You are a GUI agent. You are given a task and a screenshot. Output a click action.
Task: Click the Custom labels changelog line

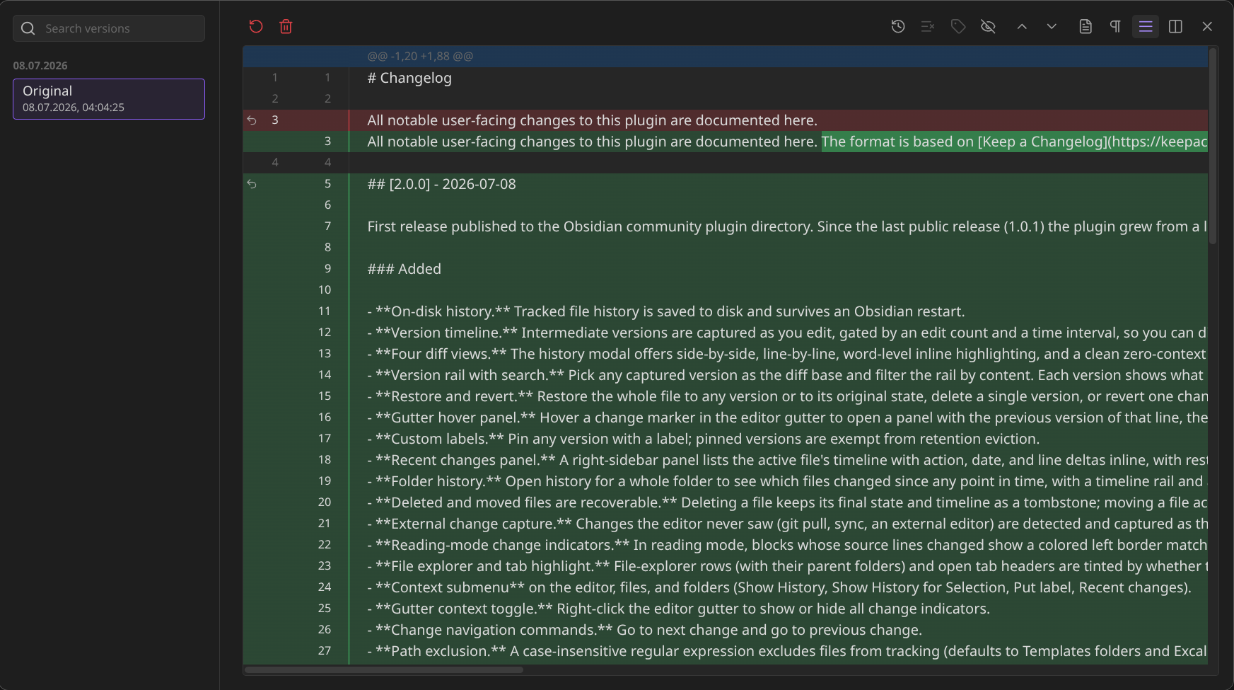coord(703,439)
